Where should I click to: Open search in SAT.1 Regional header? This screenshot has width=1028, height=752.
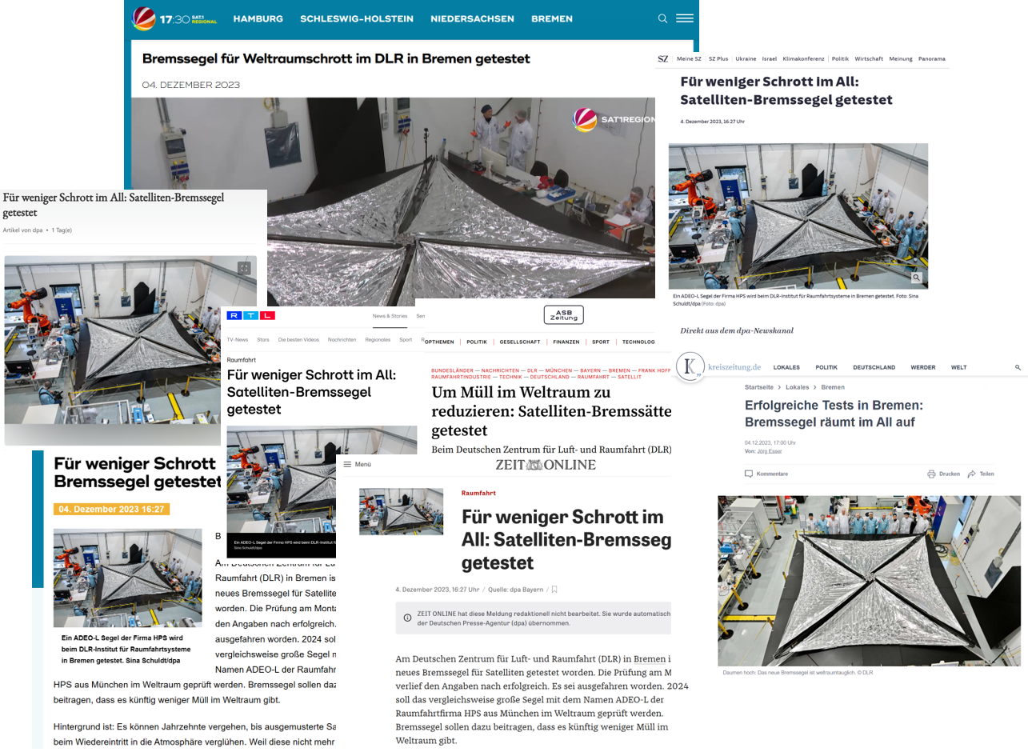(662, 18)
